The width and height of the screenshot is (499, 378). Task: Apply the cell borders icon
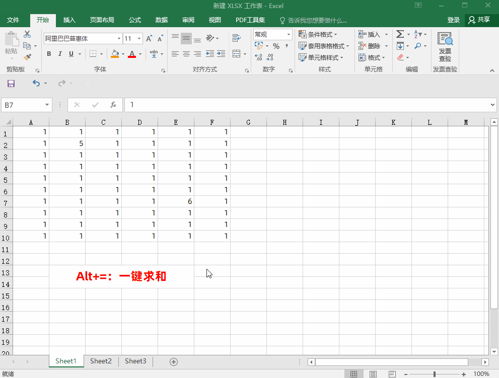coord(93,54)
